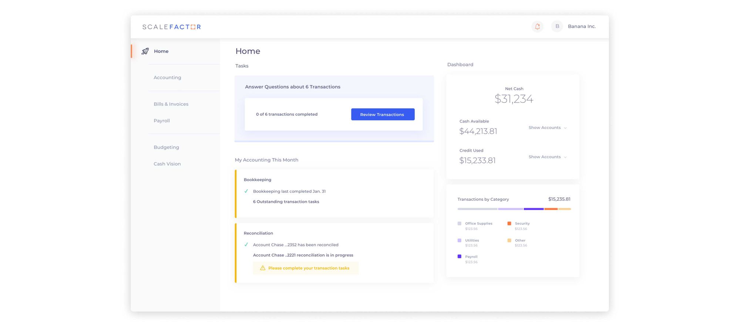
Task: Click the dark purple segment of category bar
Action: [x=534, y=209]
